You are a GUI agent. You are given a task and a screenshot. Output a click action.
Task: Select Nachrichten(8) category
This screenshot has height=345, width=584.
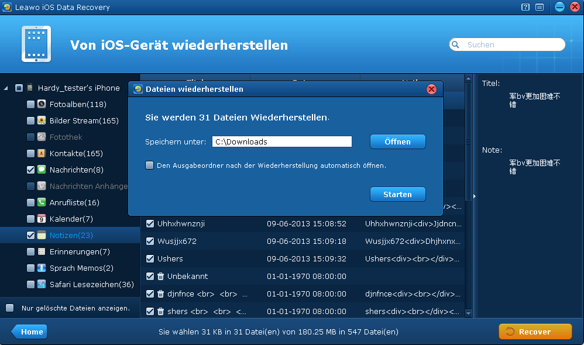click(x=76, y=170)
